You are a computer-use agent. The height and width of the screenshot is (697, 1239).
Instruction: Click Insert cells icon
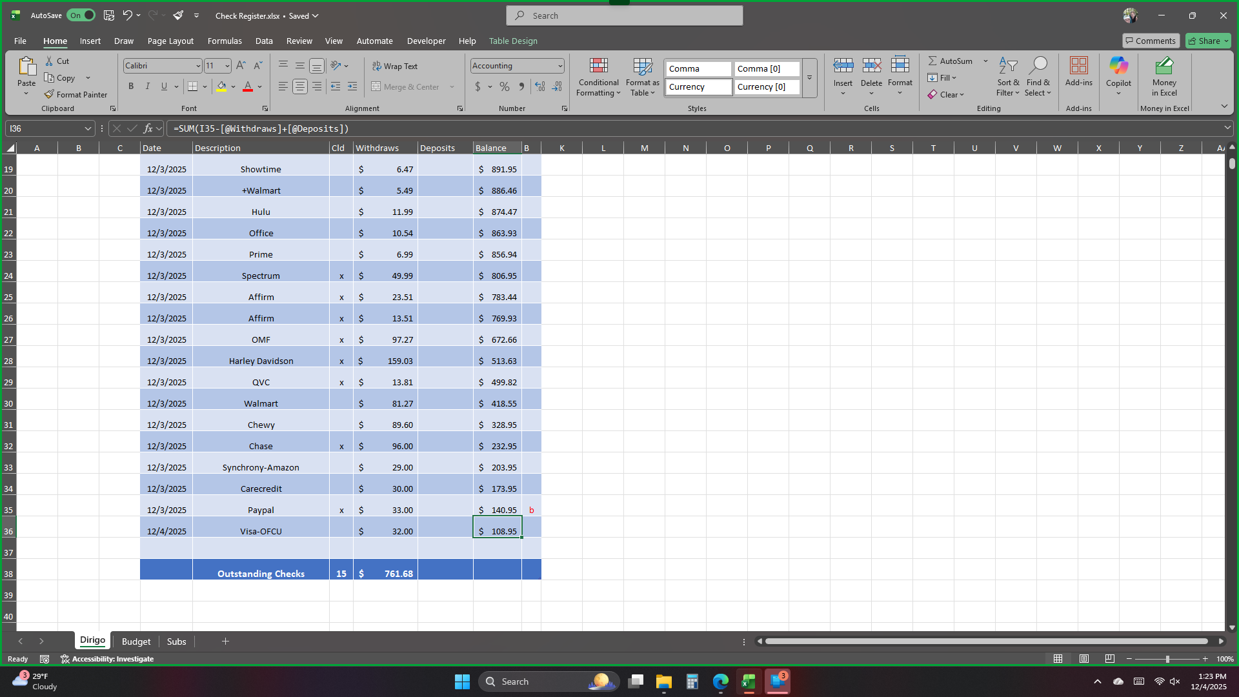click(x=843, y=65)
